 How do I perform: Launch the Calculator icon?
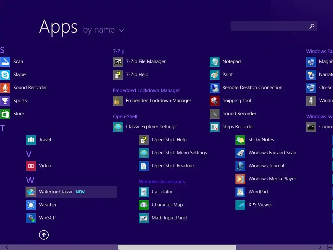coord(143,192)
